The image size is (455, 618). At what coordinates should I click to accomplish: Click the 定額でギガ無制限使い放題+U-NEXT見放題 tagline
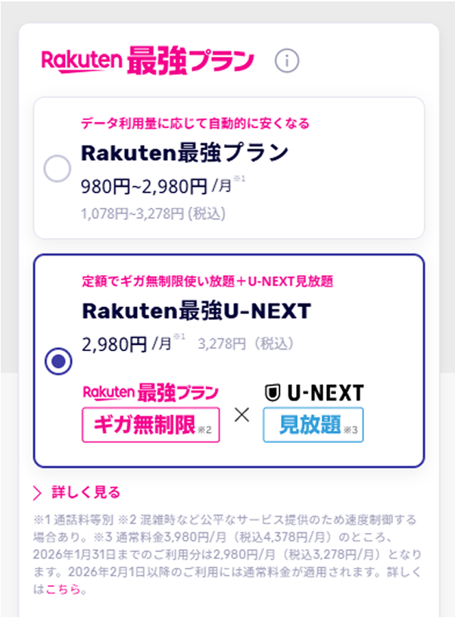(x=208, y=281)
